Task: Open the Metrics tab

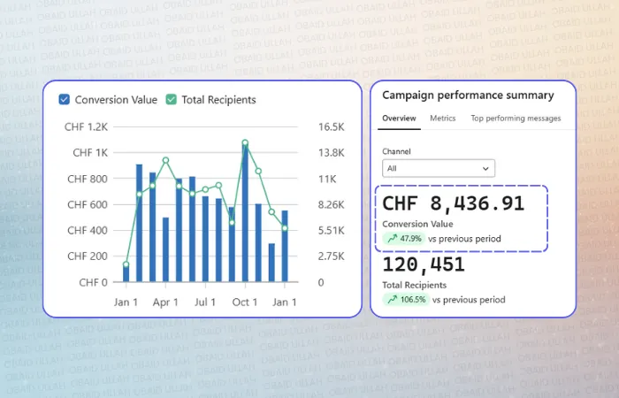Action: click(x=442, y=118)
